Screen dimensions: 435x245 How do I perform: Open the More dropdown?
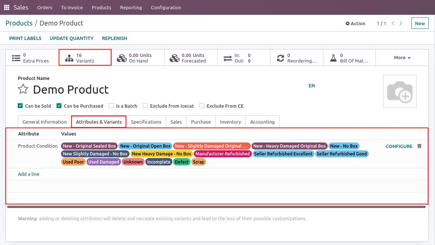coord(402,57)
